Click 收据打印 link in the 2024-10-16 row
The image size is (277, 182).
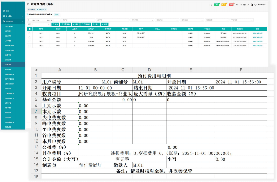point(259,37)
